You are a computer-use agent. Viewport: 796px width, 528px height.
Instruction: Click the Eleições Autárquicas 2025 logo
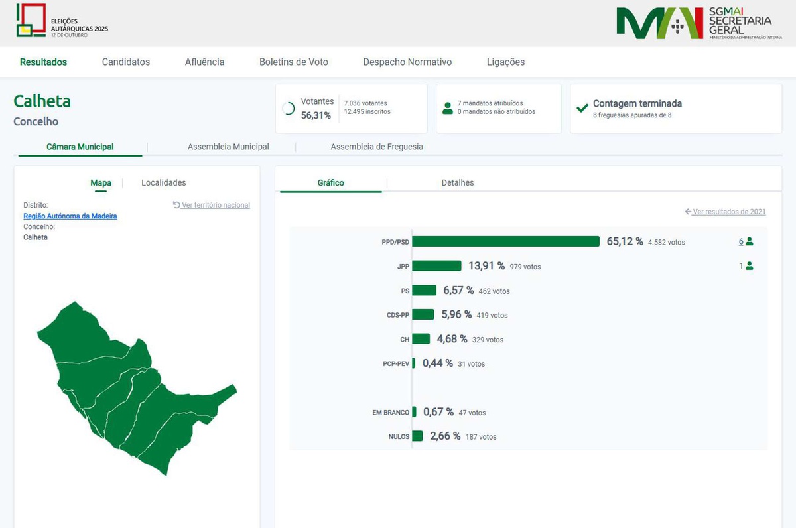62,21
